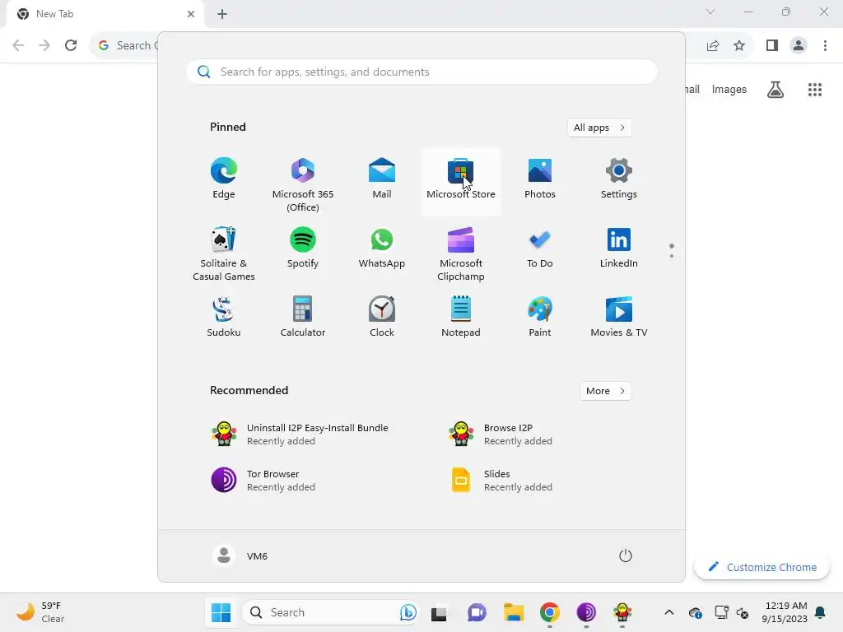Open Chrome tab search chevron
The width and height of the screenshot is (843, 632).
710,12
